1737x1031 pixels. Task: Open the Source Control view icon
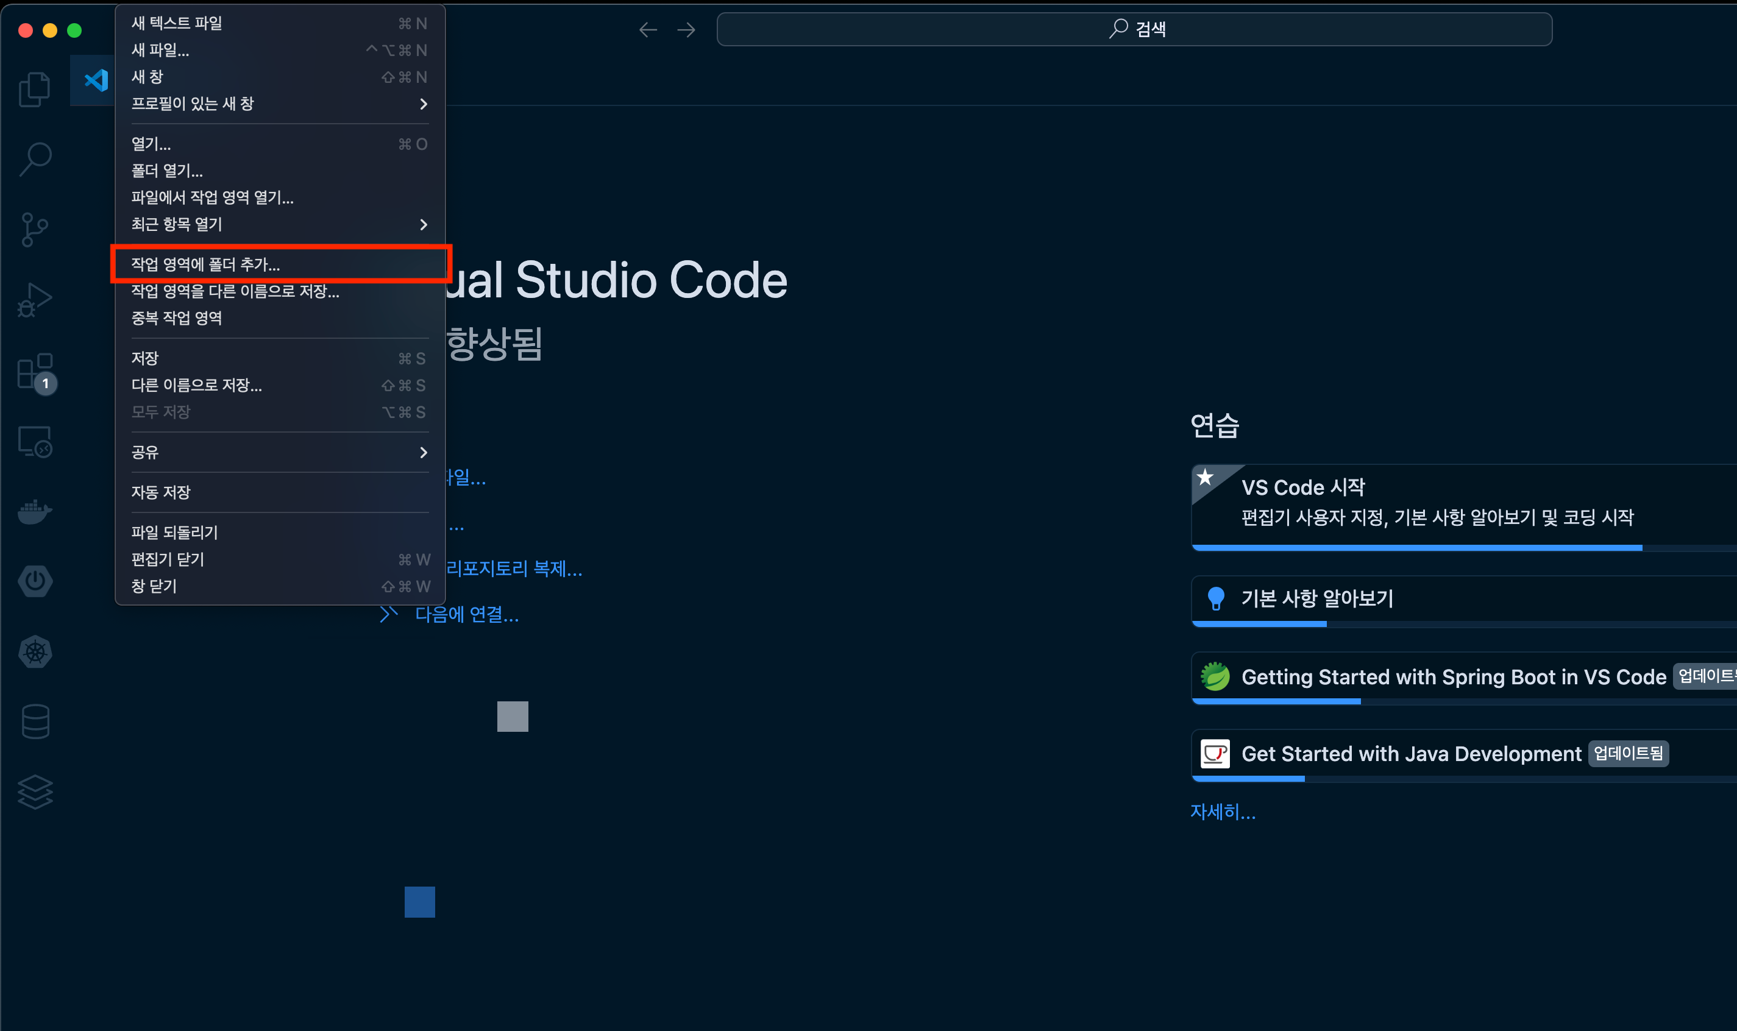35,229
